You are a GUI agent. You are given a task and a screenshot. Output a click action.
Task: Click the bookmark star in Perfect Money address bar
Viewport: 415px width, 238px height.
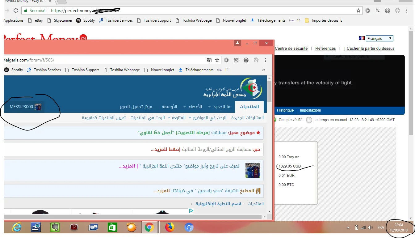[x=358, y=11]
